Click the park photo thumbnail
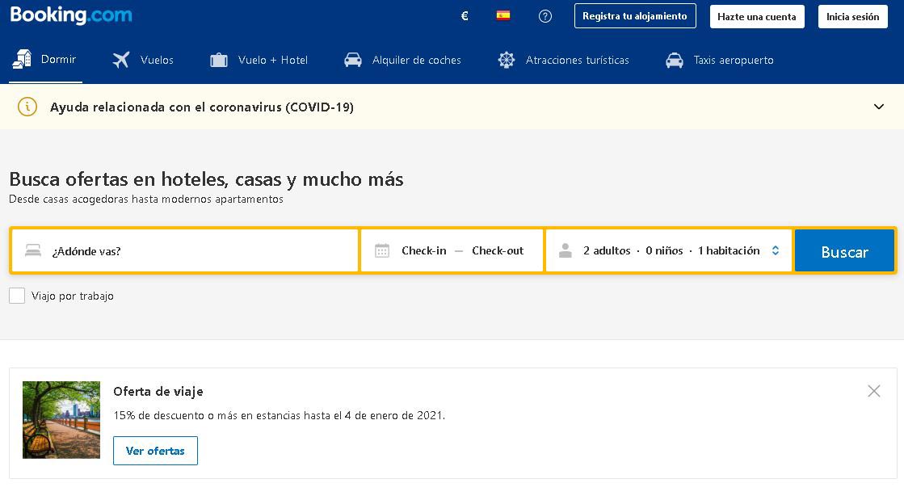 pyautogui.click(x=61, y=419)
